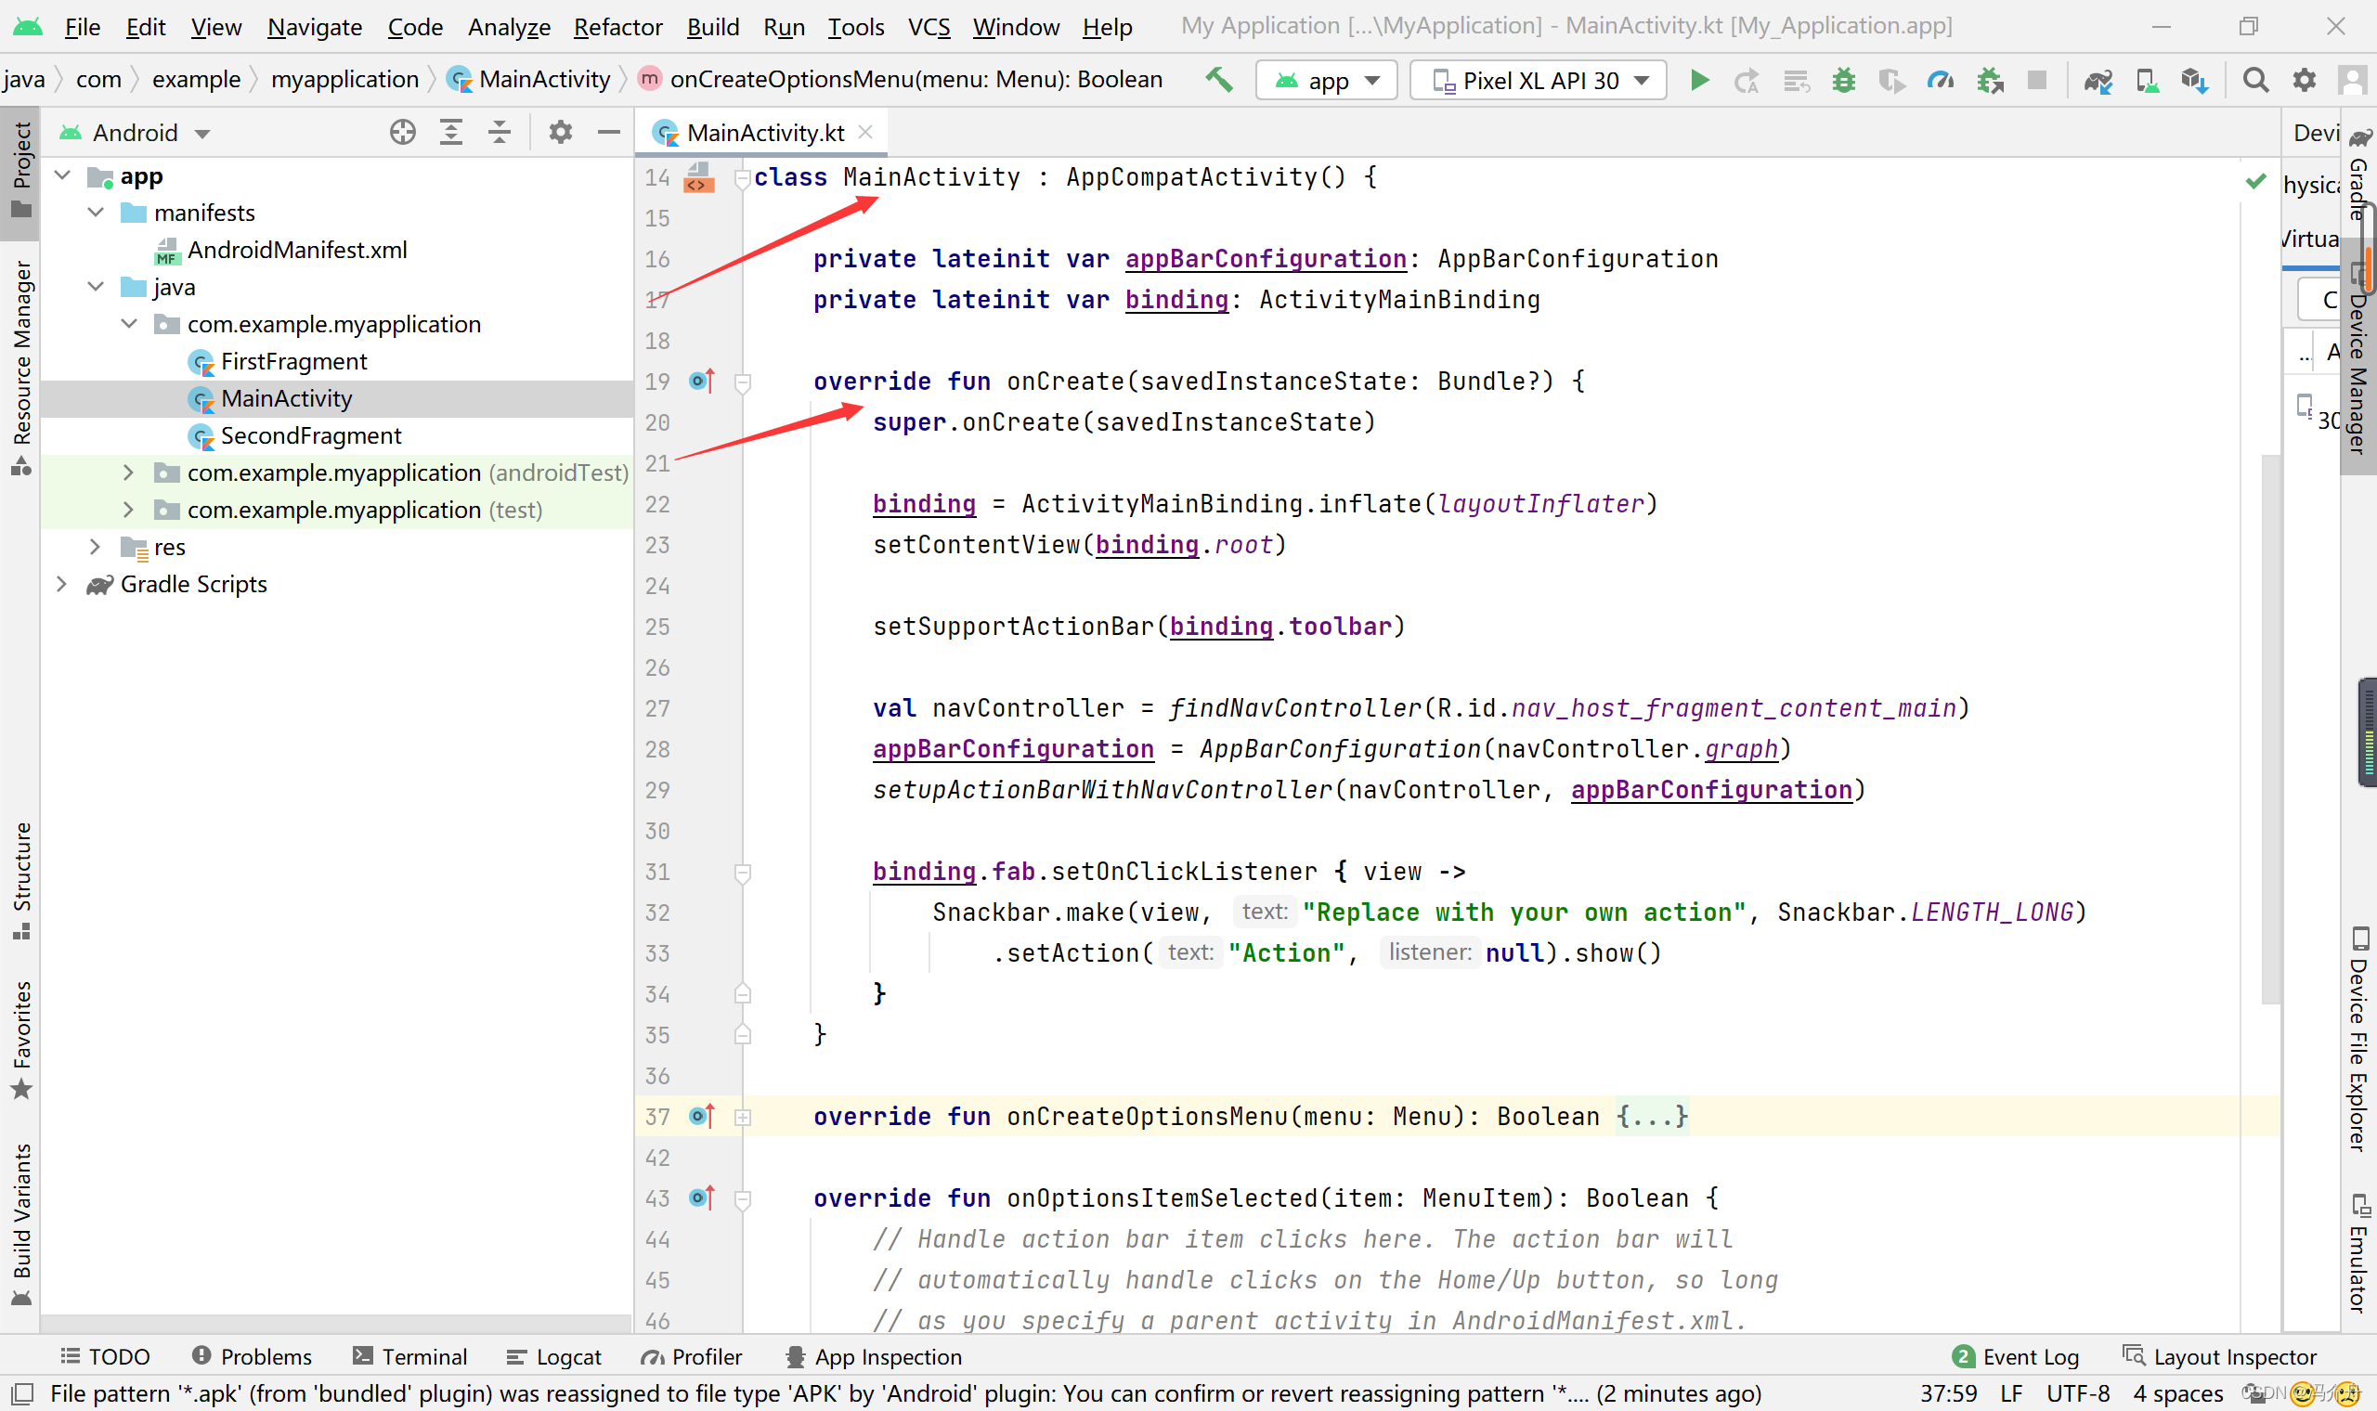Image resolution: width=2377 pixels, height=1411 pixels.
Task: Click the Make Project hammer icon
Action: (x=1218, y=80)
